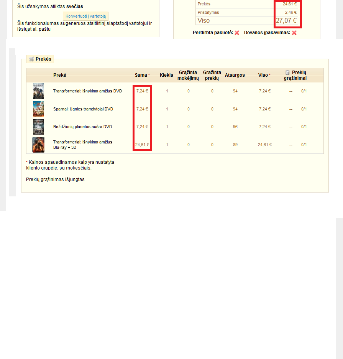
Task: Click the Atsargos value 89
Action: tap(235, 145)
